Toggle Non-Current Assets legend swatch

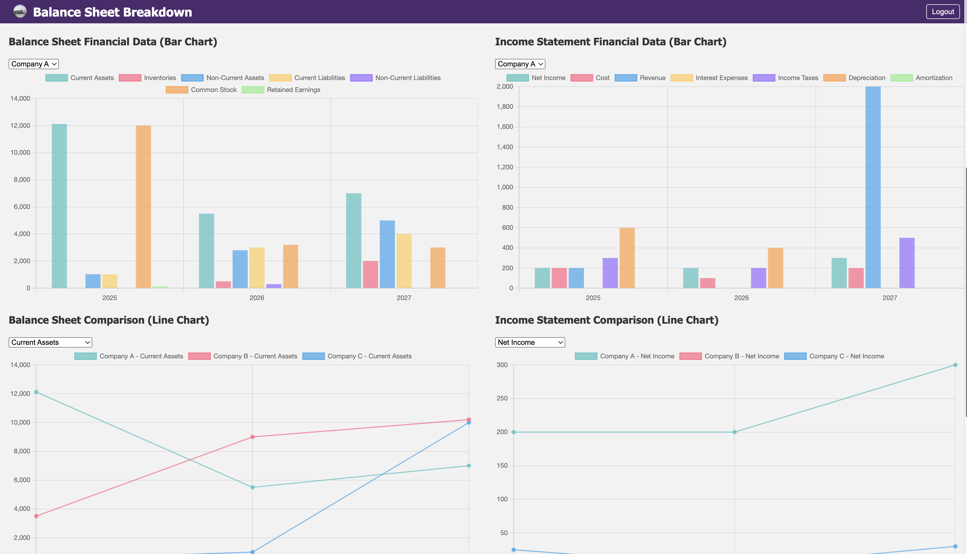[x=192, y=78]
